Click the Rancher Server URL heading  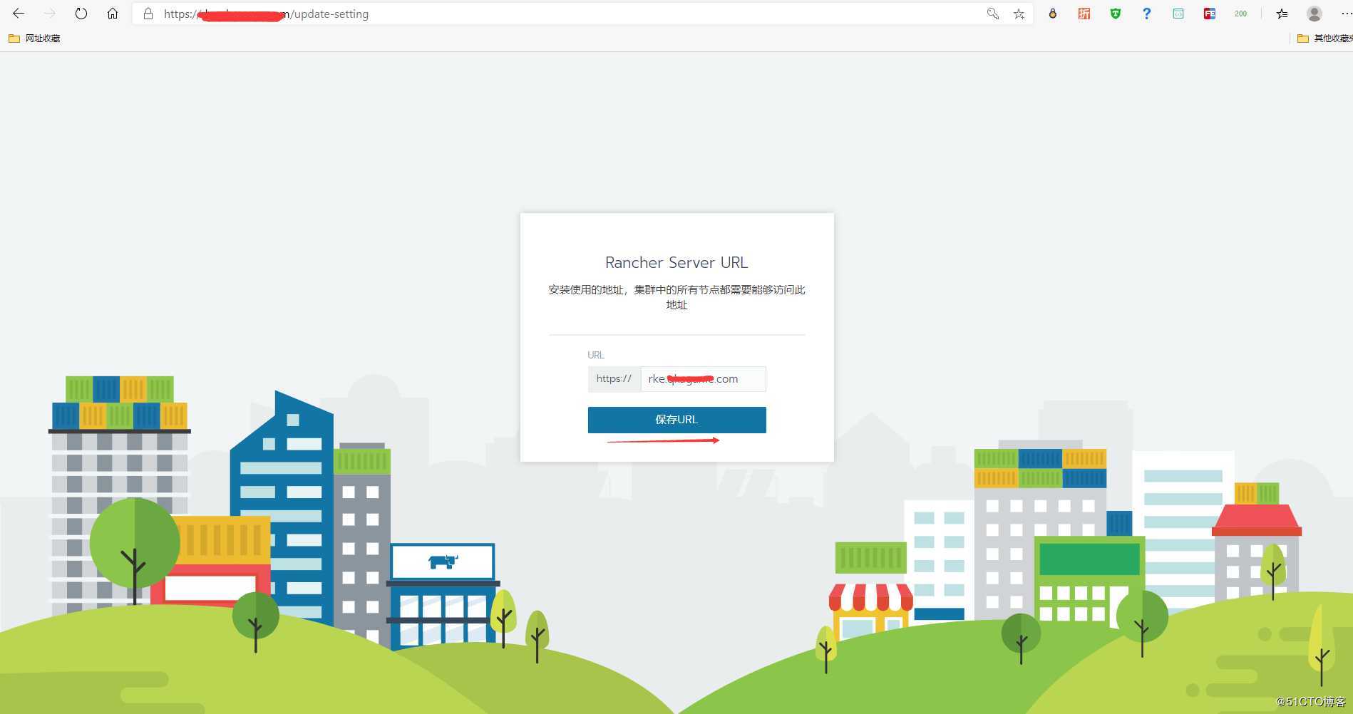pyautogui.click(x=676, y=262)
